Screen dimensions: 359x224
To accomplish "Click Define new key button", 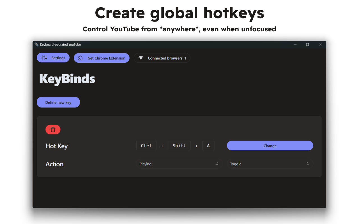I will click(x=58, y=102).
